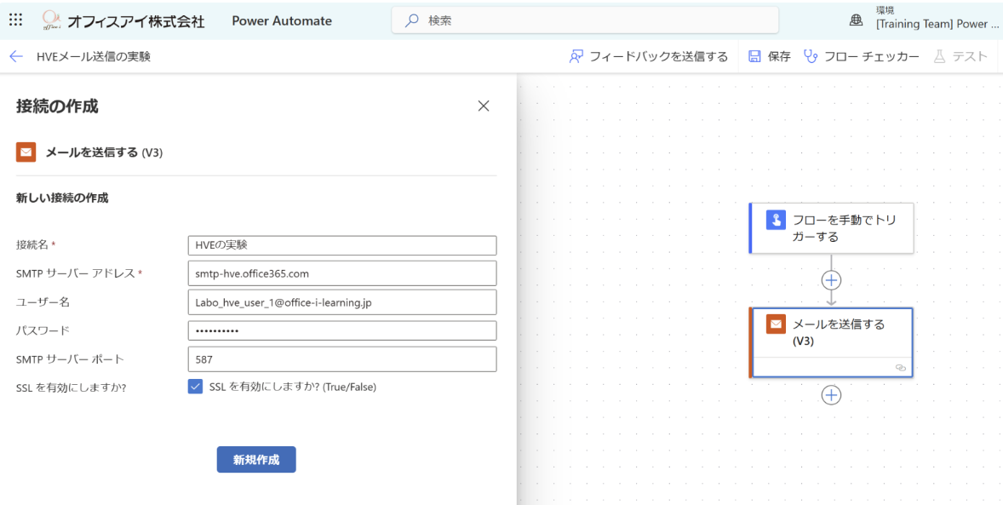The image size is (1003, 505).
Task: Select the フローを手動でトリガーする trigger card
Action: click(832, 228)
